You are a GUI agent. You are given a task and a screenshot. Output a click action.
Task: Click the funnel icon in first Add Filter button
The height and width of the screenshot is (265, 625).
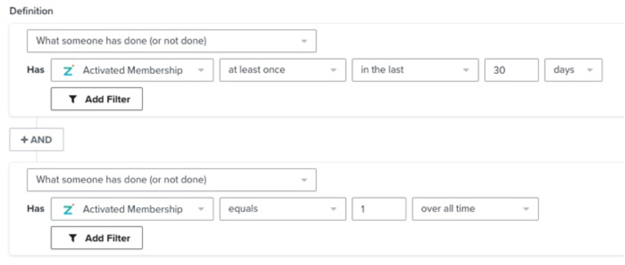point(73,99)
